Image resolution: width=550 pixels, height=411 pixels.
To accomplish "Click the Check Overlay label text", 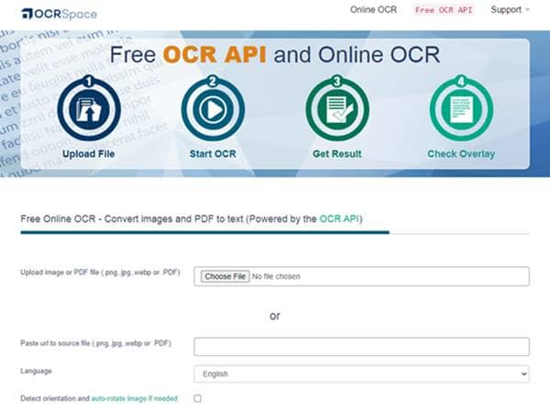I will (x=461, y=154).
